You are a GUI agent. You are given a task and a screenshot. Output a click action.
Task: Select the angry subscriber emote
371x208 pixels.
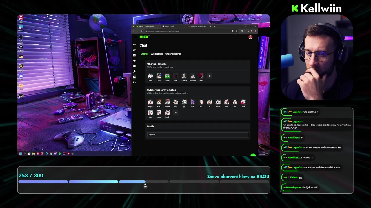150,102
